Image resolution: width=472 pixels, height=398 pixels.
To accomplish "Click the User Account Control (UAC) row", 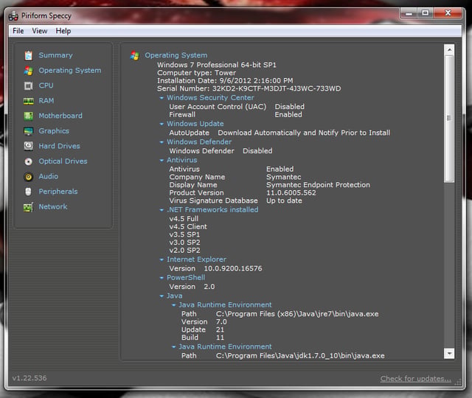I will (237, 107).
